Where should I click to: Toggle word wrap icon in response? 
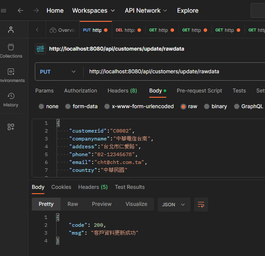click(201, 204)
